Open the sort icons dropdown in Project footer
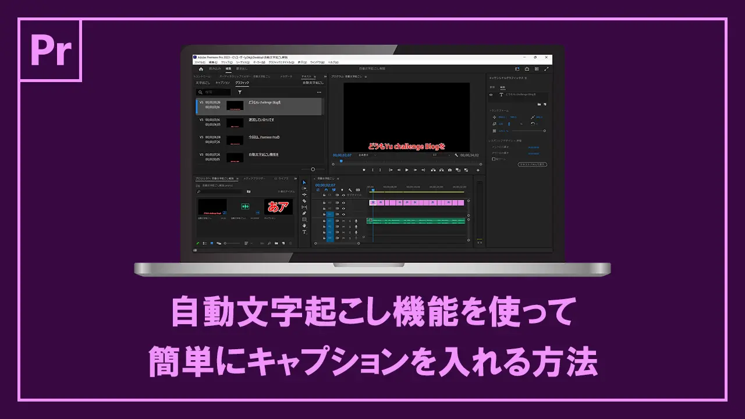Viewport: 745px width, 419px height. [x=248, y=243]
